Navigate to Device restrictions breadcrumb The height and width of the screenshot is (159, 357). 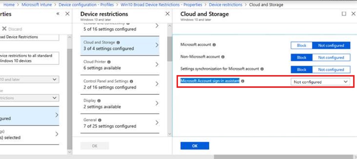pos(226,5)
